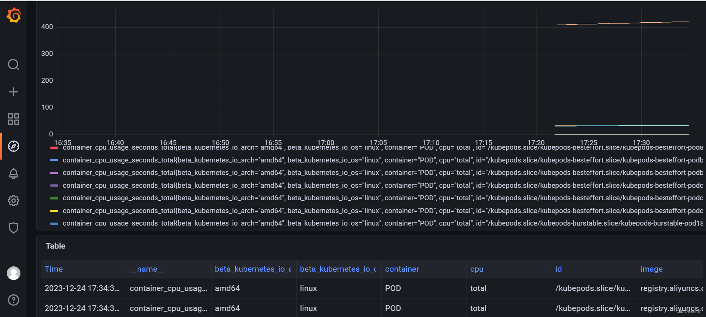
Task: Sort table by Time column
Action: pos(54,269)
